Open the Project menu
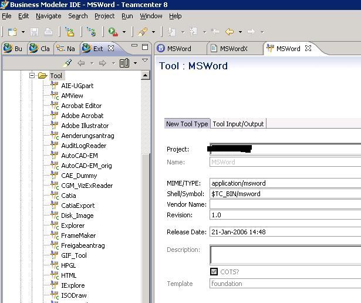 pos(104,16)
